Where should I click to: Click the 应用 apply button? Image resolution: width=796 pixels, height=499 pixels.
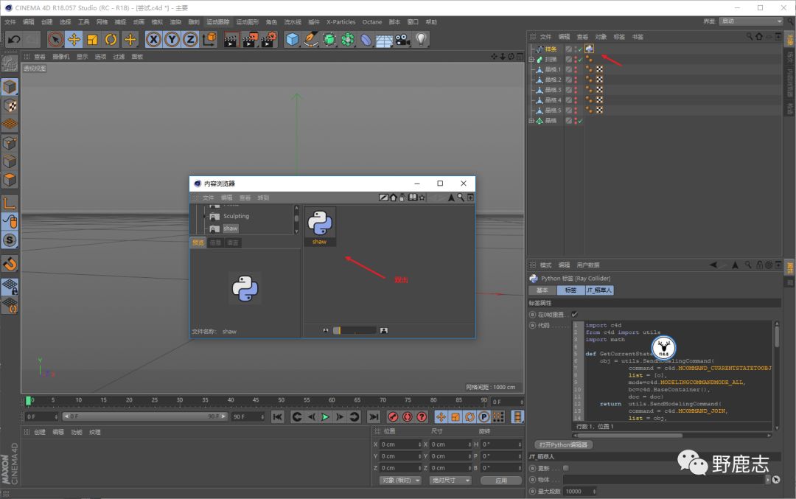pos(501,481)
